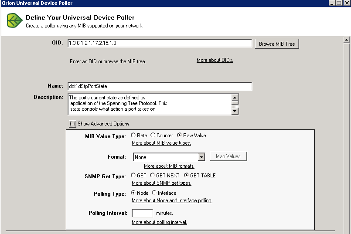Click the Description scrollbar down arrow
The image size is (351, 234).
tap(235, 111)
